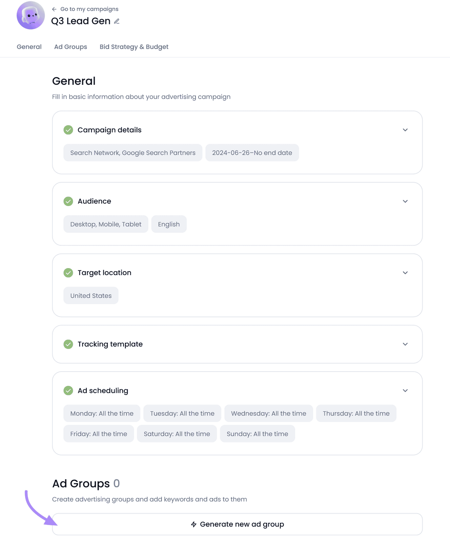
Task: Collapse the Ad scheduling section
Action: pos(405,391)
